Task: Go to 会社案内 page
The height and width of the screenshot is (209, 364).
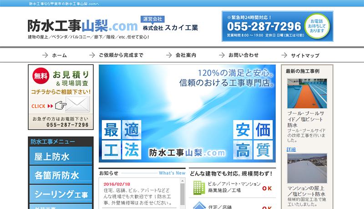Action: coord(181,55)
